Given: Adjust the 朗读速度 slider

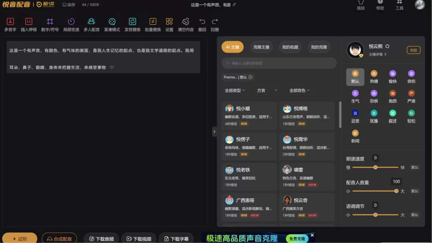Looking at the screenshot, I should [x=375, y=168].
